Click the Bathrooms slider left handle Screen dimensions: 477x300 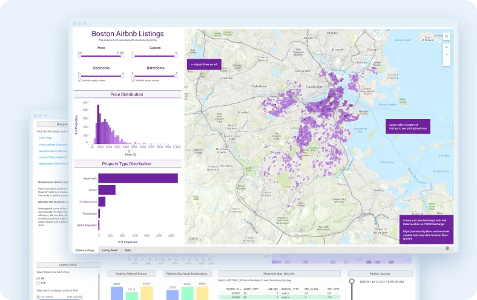click(x=133, y=76)
